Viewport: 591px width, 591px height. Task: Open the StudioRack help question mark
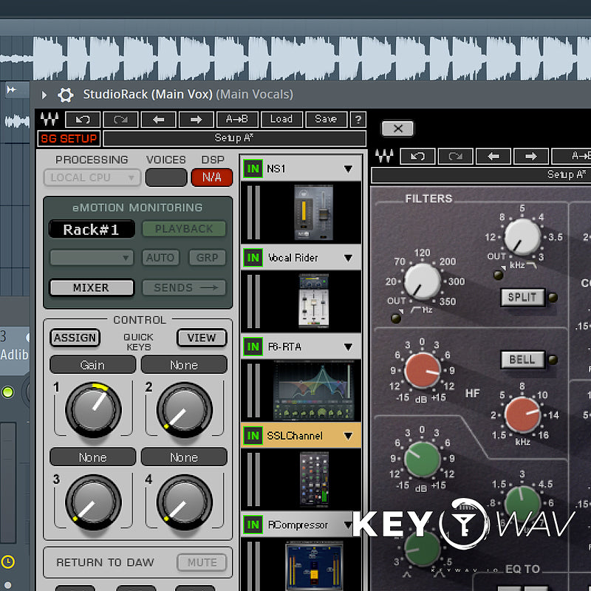click(358, 120)
